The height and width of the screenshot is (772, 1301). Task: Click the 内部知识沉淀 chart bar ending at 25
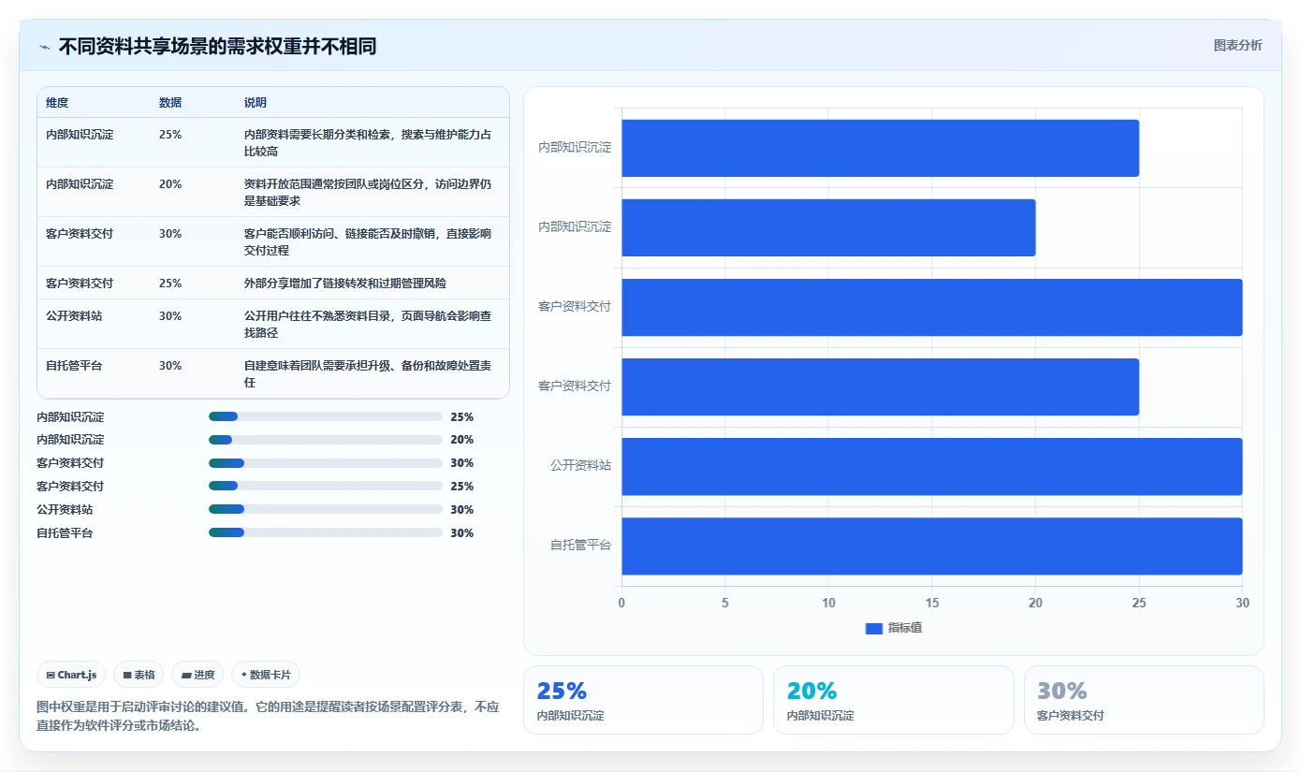click(881, 148)
